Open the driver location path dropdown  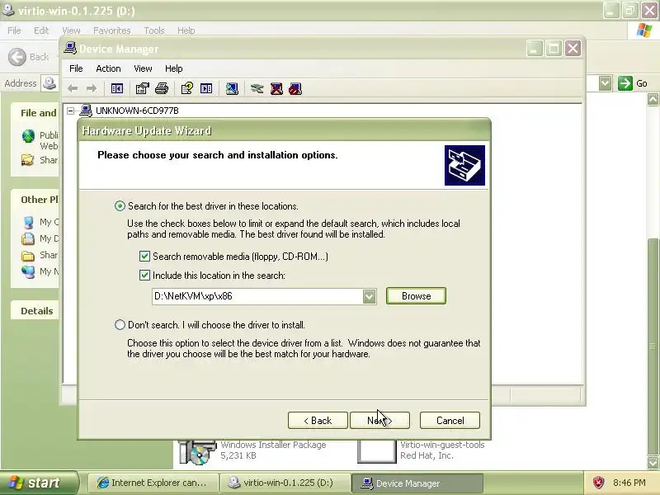369,296
